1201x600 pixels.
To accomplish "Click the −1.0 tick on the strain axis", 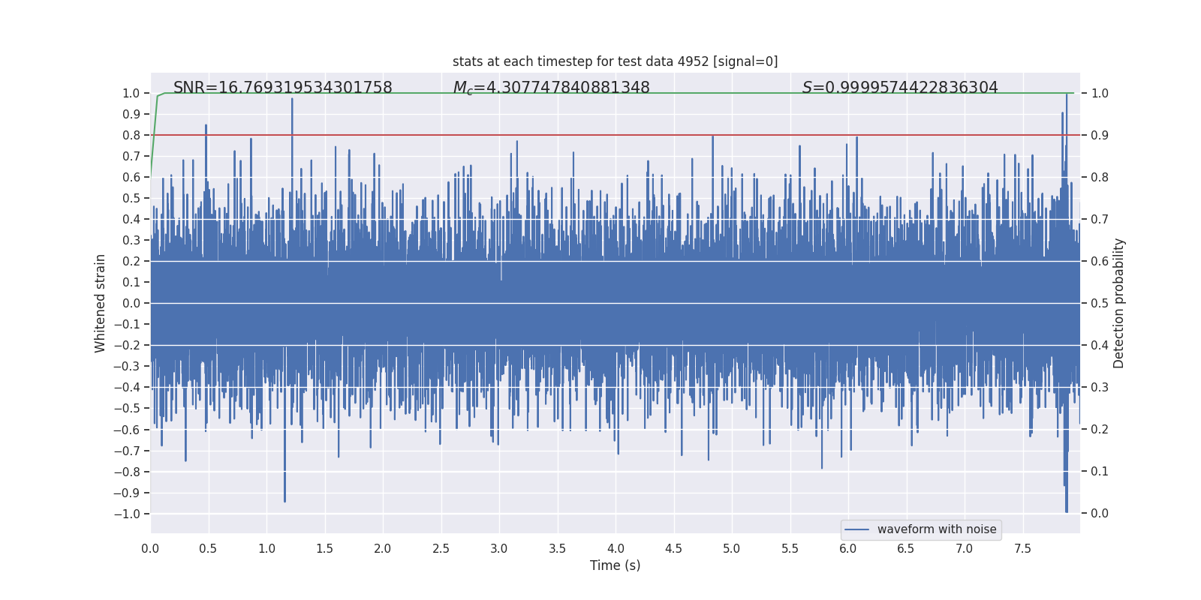I will pos(127,514).
